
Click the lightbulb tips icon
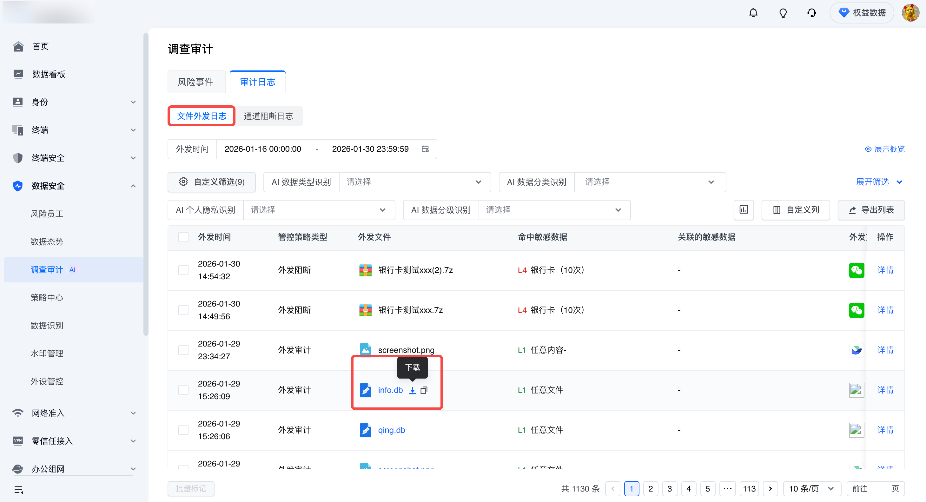click(783, 13)
